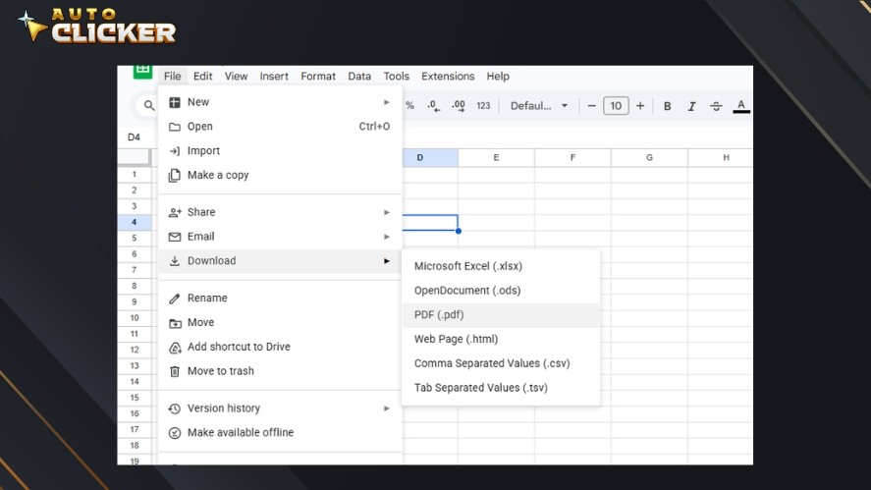Download as Web Page (.html)
Screen dimensions: 871x490
pos(501,339)
